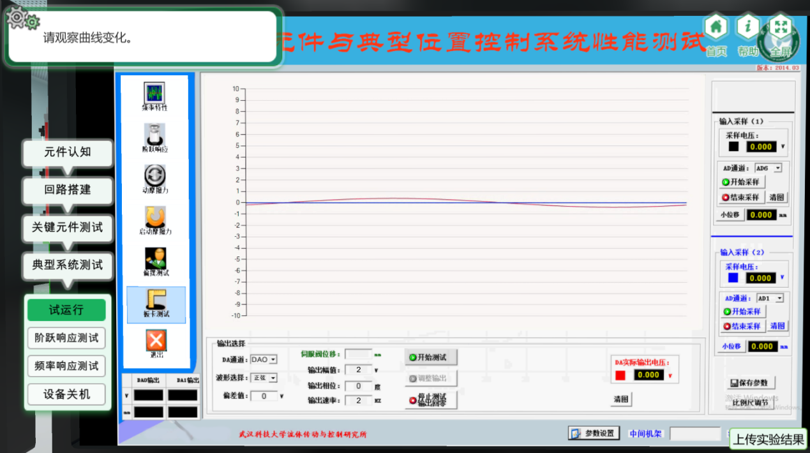Open the AD1 channel dropdown
The width and height of the screenshot is (810, 453).
click(x=779, y=298)
